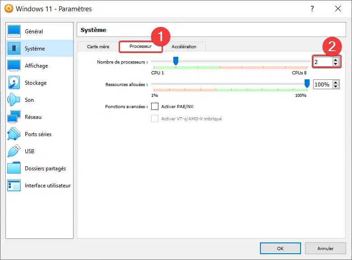Open Affichage monitor icon

click(x=14, y=65)
